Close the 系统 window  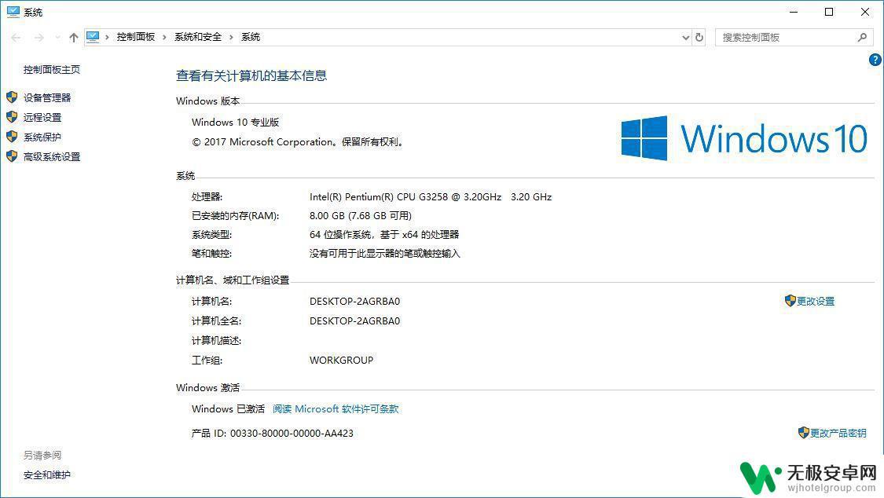pyautogui.click(x=865, y=12)
